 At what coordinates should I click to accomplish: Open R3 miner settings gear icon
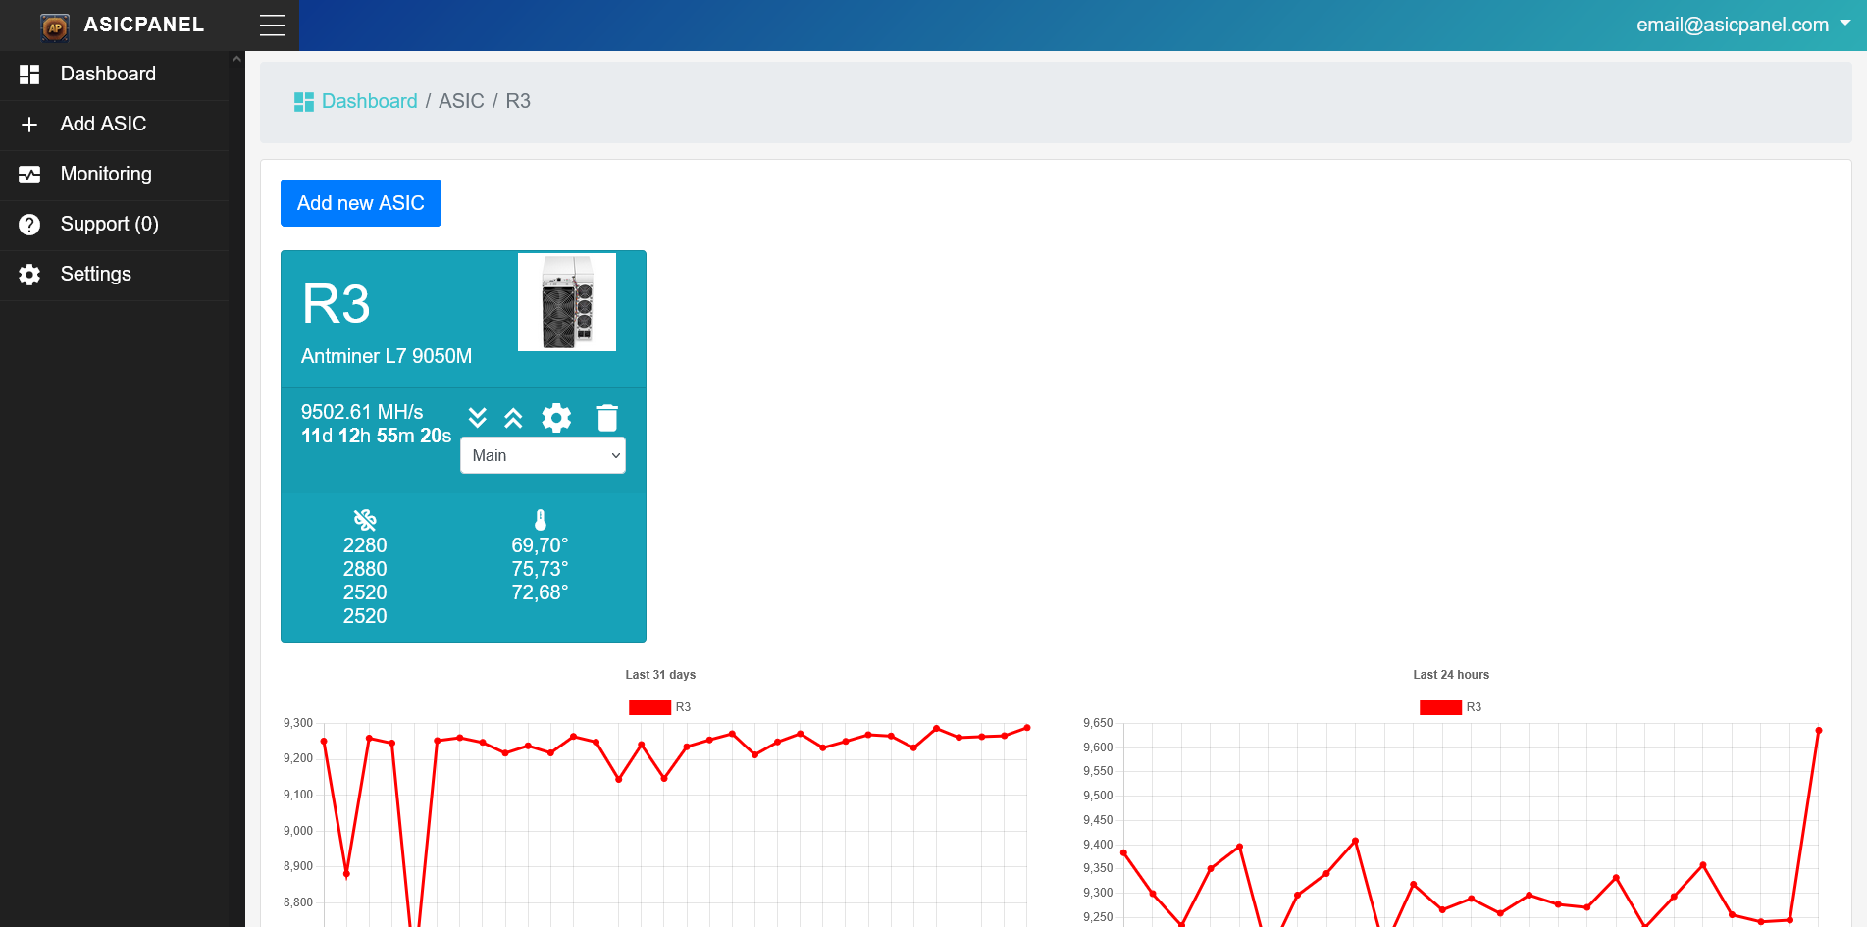point(556,418)
